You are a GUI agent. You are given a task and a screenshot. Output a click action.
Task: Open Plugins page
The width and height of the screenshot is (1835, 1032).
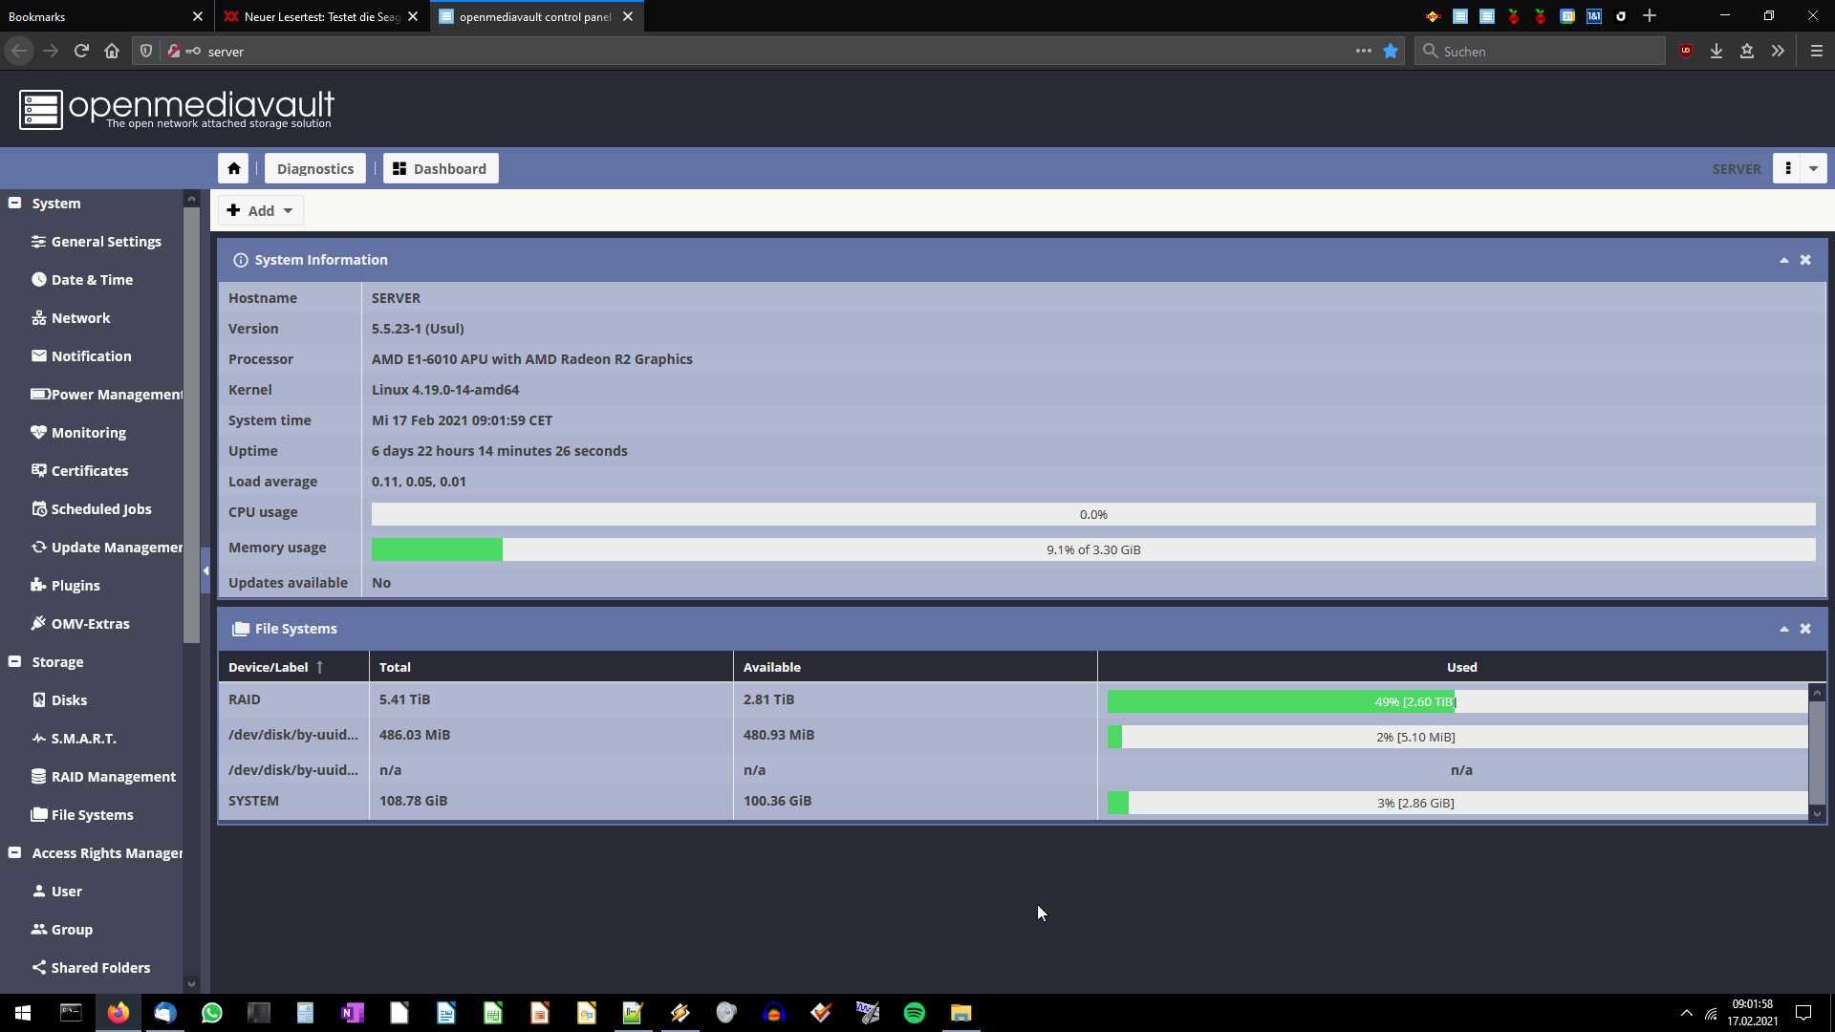point(65,586)
